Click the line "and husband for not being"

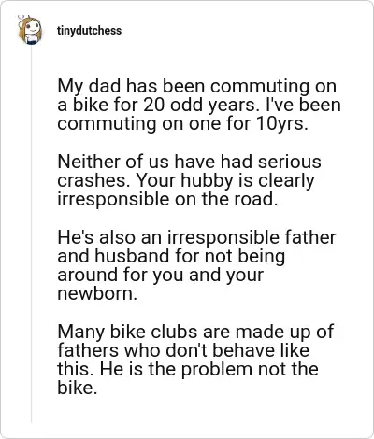click(171, 257)
